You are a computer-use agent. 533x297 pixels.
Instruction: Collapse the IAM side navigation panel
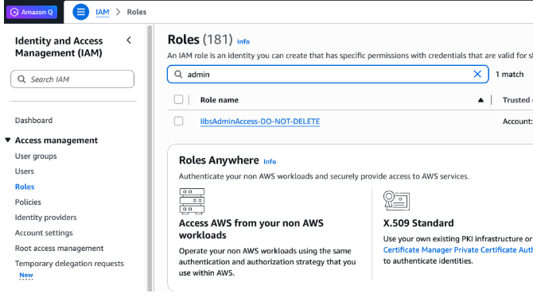129,40
